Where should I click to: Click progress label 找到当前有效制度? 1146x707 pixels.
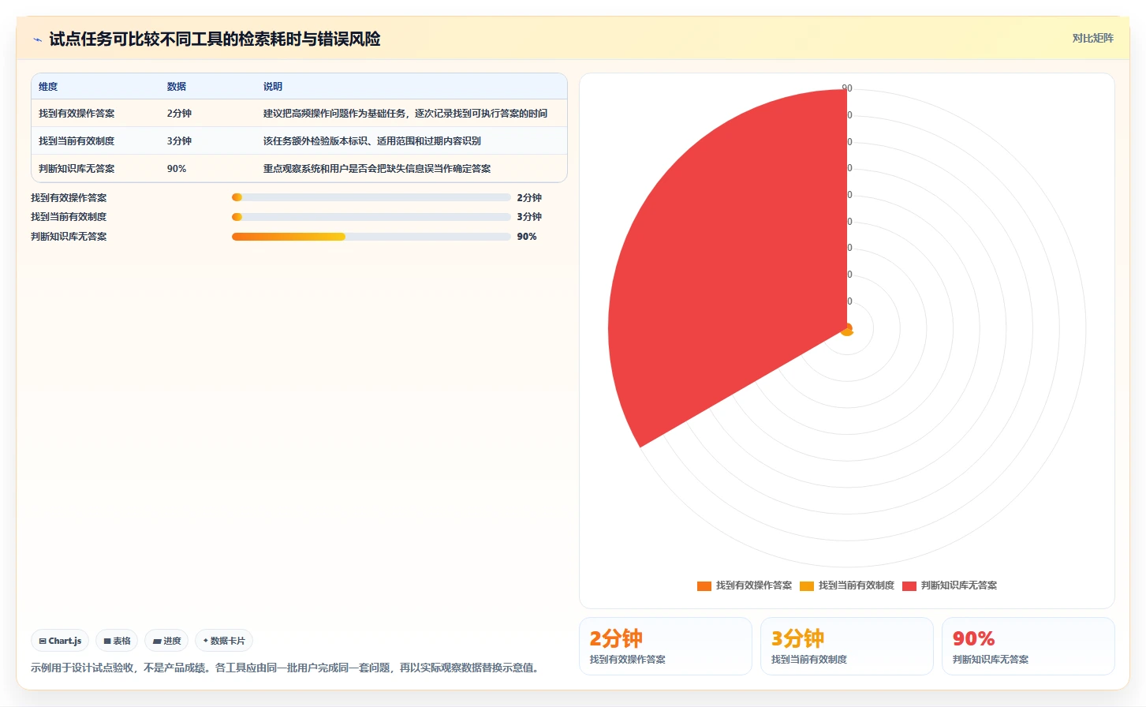69,217
